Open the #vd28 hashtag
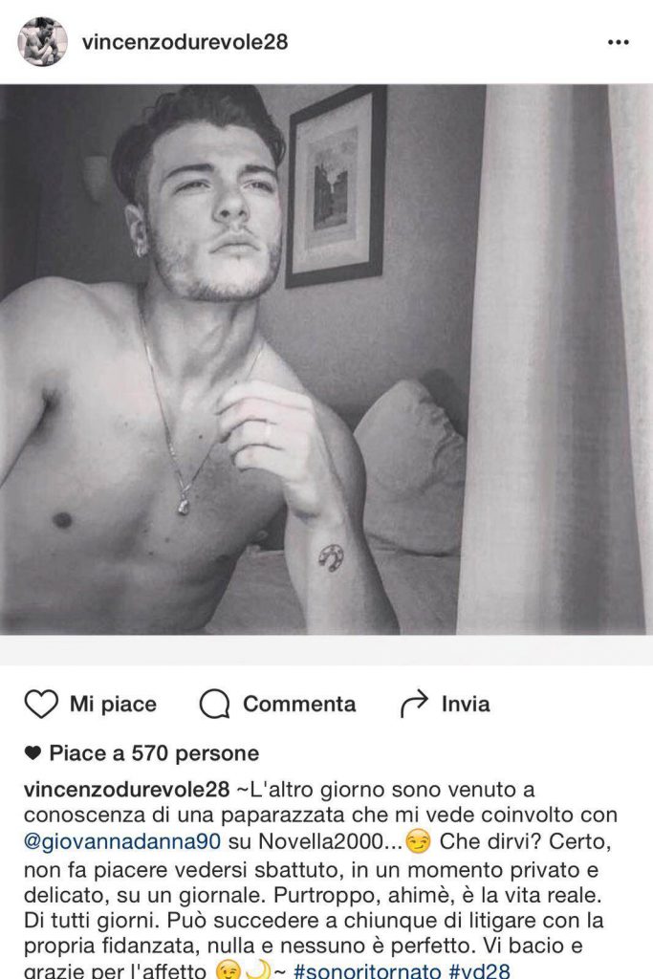 479,971
